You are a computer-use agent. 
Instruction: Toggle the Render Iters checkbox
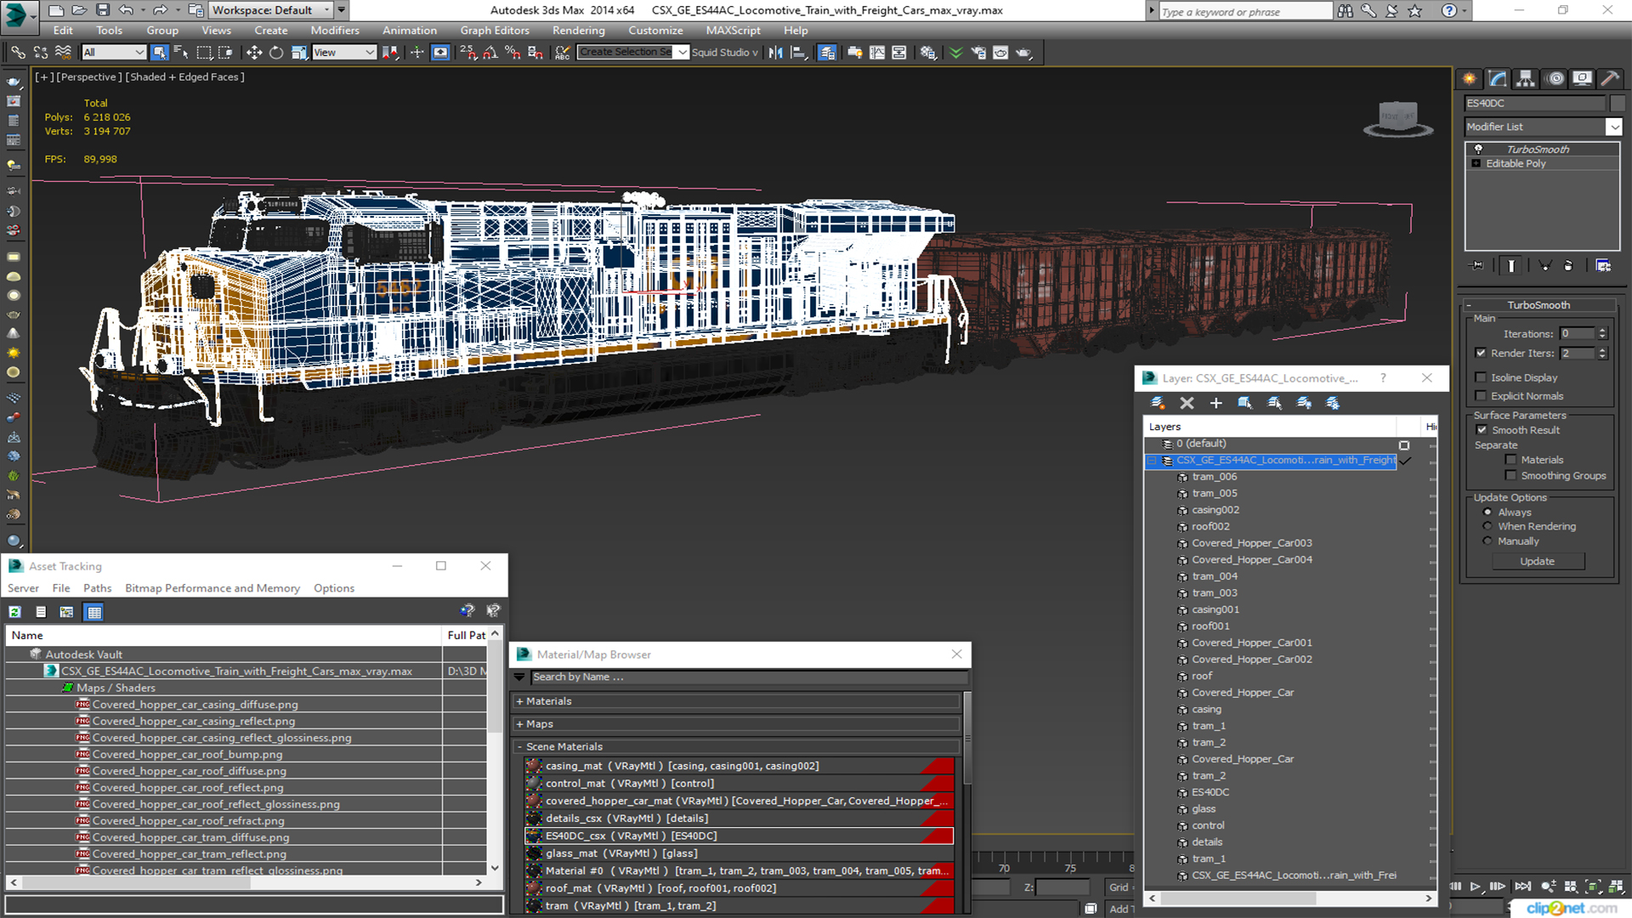[1481, 353]
